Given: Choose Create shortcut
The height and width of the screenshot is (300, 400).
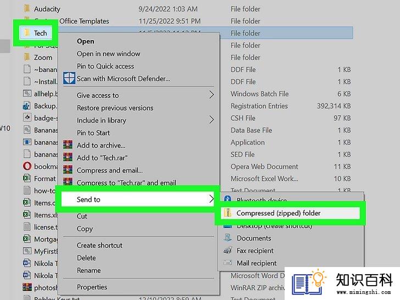Looking at the screenshot, I should (99, 245).
